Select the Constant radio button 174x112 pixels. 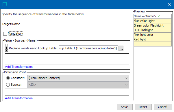point(8,78)
